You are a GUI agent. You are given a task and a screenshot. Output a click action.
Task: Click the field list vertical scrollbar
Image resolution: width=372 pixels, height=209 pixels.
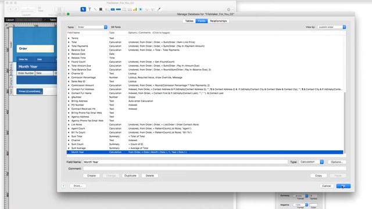pos(345,122)
